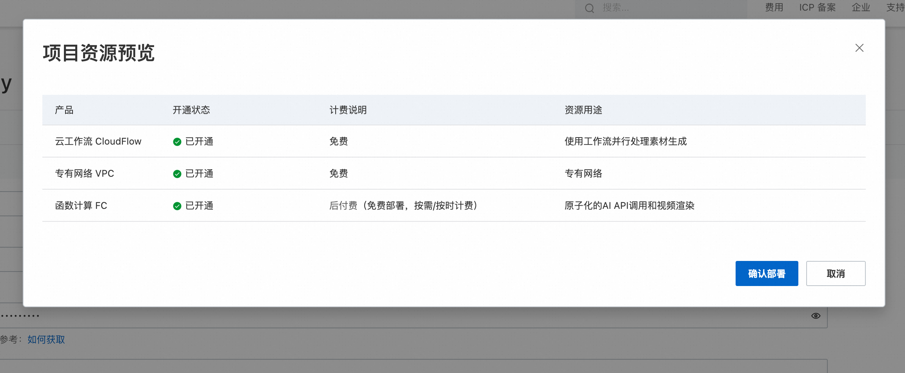The height and width of the screenshot is (373, 905).
Task: Click 已开通 status in 函数计算 FC row
Action: 199,206
